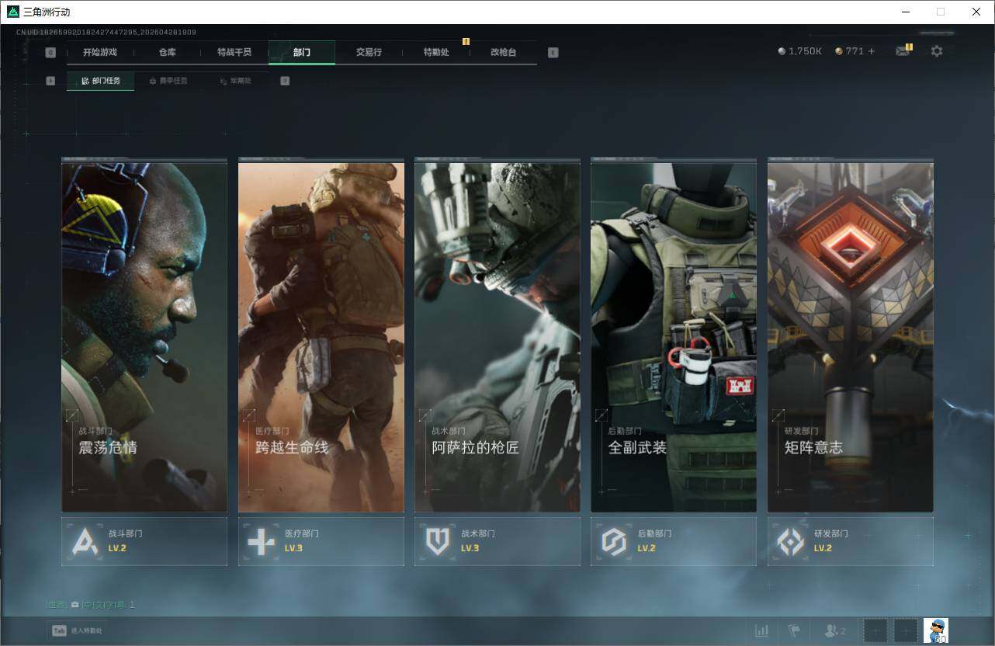Viewport: 995px width, 646px height.
Task: Open the friends list icon
Action: [x=834, y=630]
